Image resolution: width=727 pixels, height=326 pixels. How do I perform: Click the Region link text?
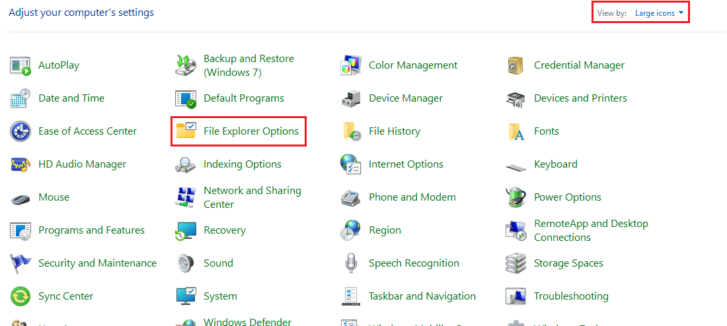[385, 230]
